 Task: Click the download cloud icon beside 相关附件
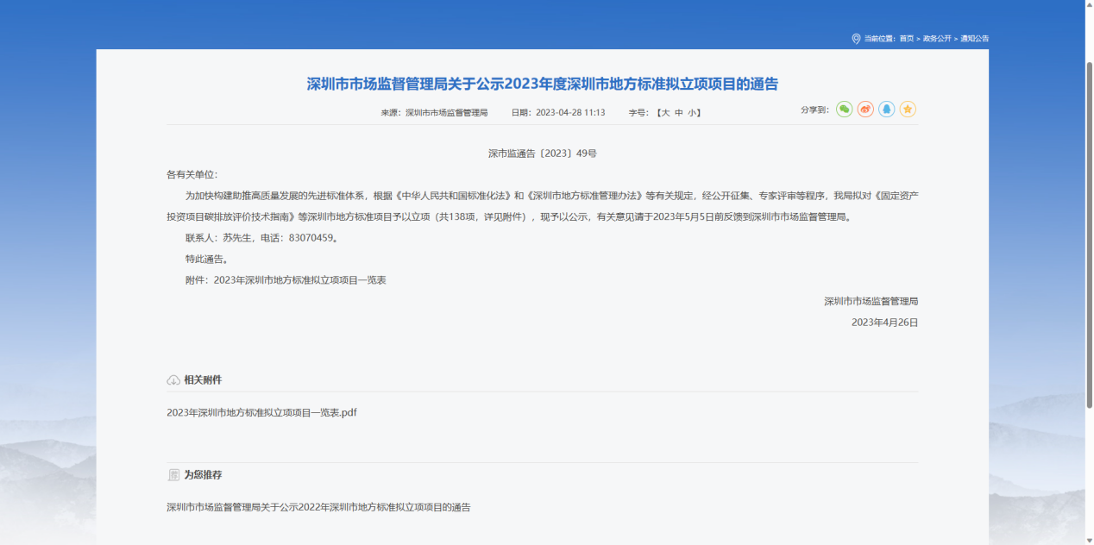coord(173,380)
